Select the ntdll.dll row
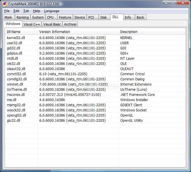 tap(95, 59)
